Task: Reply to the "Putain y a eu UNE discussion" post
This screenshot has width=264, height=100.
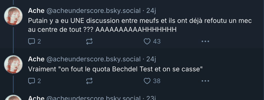Action: tap(31, 41)
